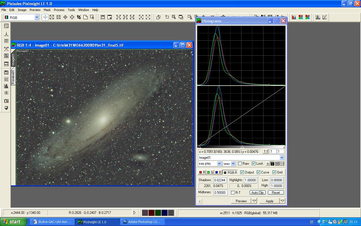Enable the R-T checkbox

coord(233,193)
